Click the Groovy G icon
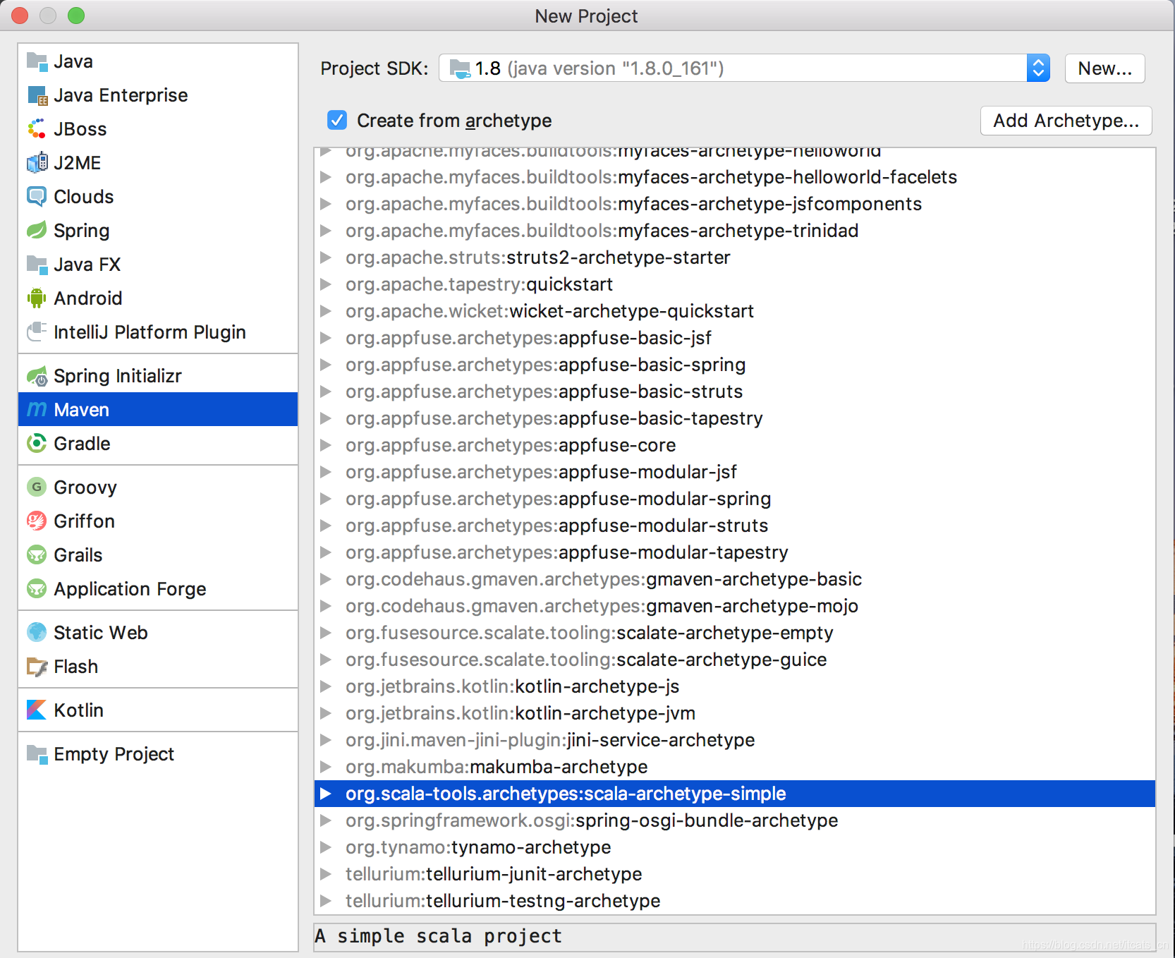1175x958 pixels. pyautogui.click(x=37, y=487)
